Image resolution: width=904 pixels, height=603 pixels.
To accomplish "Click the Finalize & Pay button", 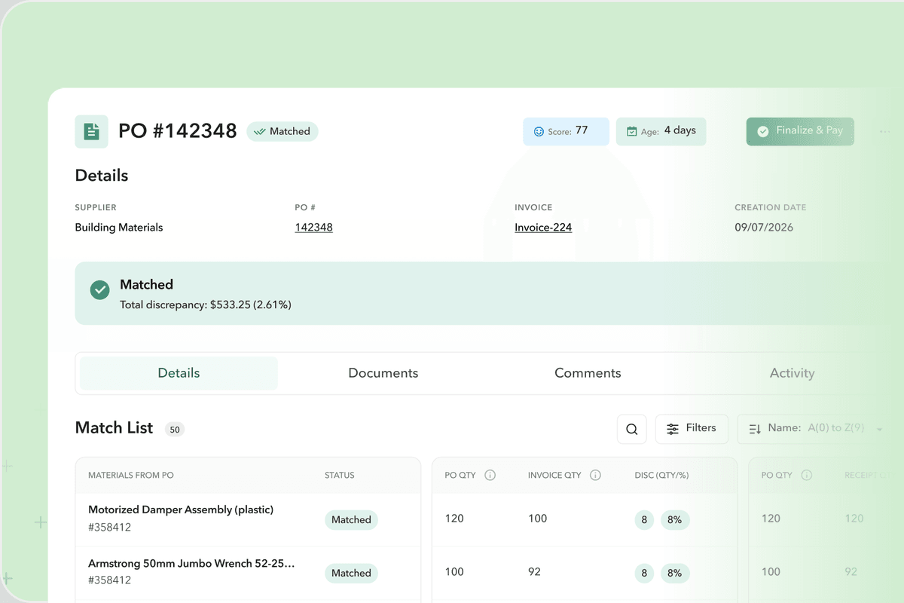I will [x=800, y=131].
